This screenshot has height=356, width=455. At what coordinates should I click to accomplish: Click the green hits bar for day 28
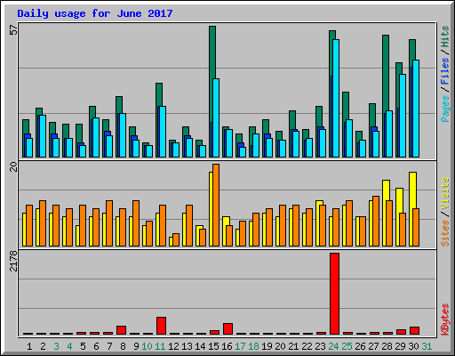(386, 73)
